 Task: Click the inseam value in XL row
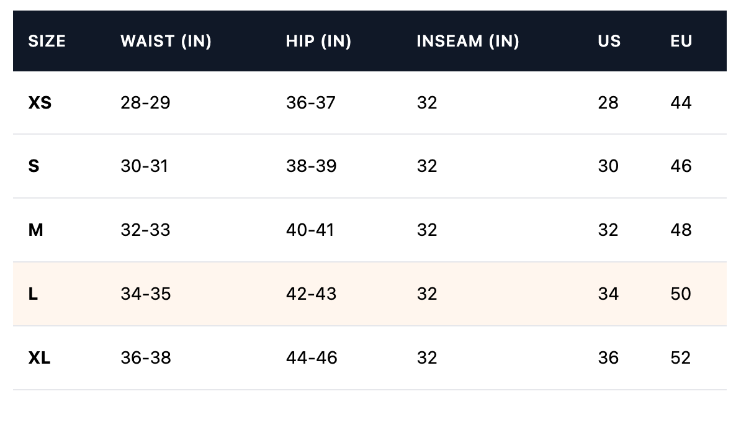427,358
